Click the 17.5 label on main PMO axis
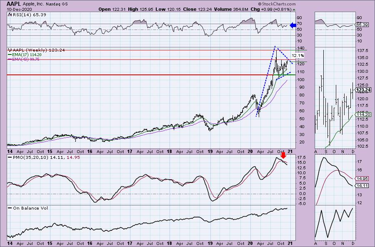 [301, 157]
